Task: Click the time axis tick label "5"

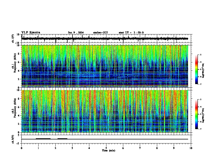Action: coord(106,148)
